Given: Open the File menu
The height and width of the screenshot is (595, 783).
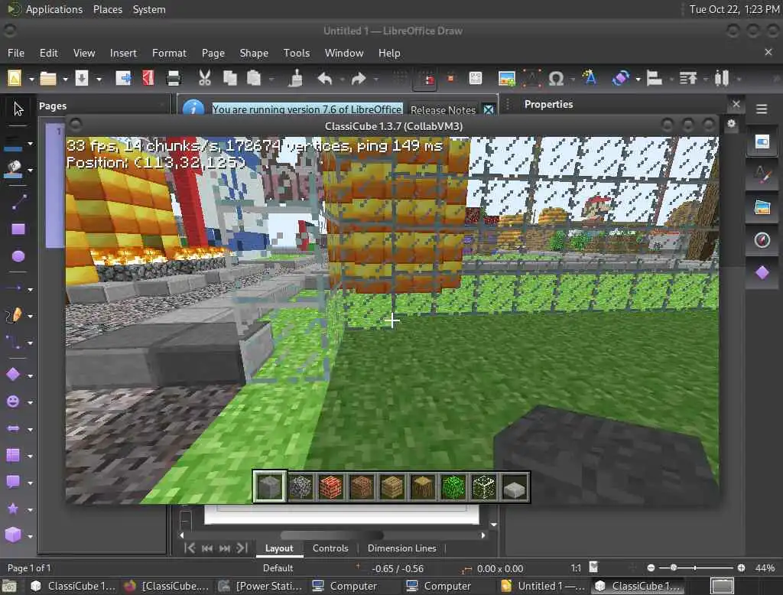Looking at the screenshot, I should pyautogui.click(x=16, y=53).
